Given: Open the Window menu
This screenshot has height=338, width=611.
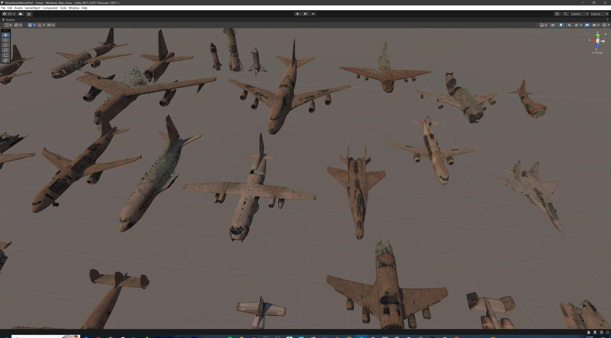Looking at the screenshot, I should coord(74,8).
